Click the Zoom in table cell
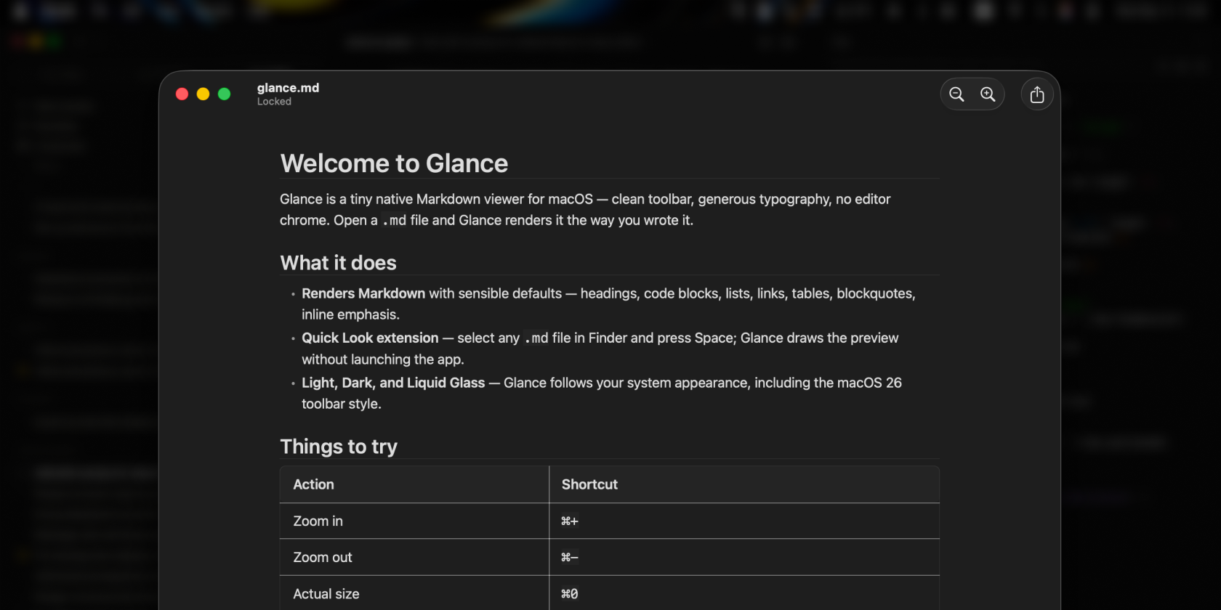The height and width of the screenshot is (610, 1221). [x=414, y=521]
